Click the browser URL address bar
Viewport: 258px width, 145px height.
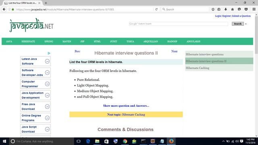tap(84, 9)
